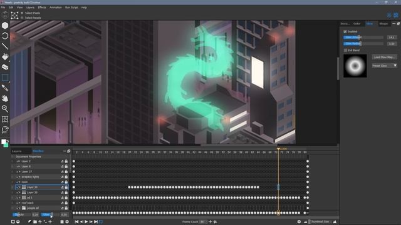Switch to the Shape tab
401x225 pixels.
383,24
